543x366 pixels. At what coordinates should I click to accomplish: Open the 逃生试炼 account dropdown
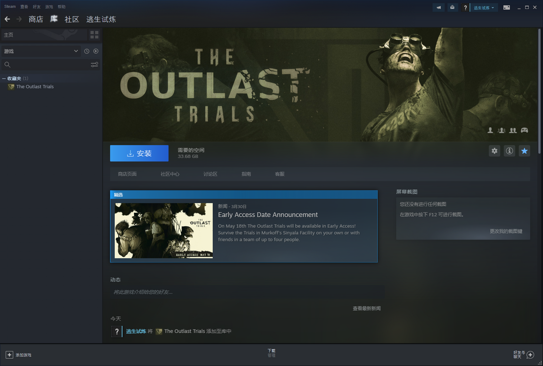[x=484, y=8]
